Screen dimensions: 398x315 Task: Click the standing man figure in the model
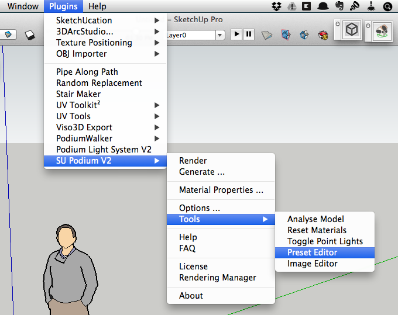(69, 271)
